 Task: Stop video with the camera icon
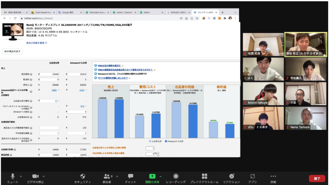coord(35,179)
